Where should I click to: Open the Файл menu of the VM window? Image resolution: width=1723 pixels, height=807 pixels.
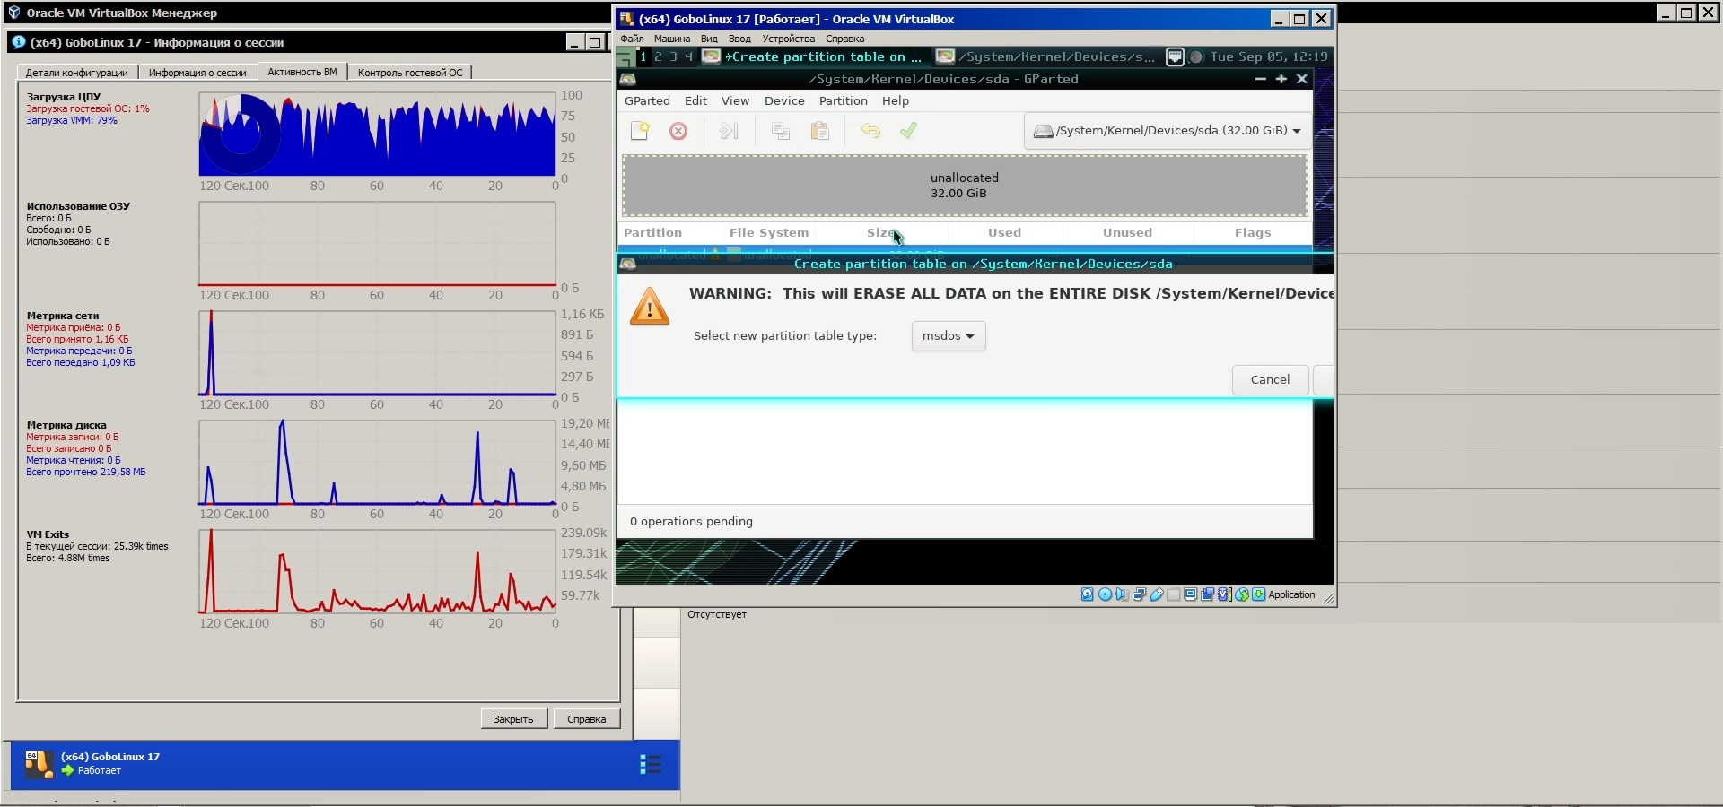(x=632, y=39)
